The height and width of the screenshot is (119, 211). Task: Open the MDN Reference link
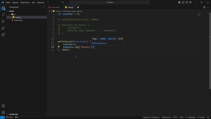pos(99,43)
